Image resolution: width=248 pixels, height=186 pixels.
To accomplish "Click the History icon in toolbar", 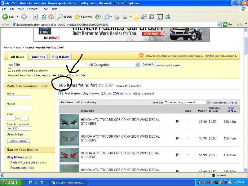I will tap(98, 17).
